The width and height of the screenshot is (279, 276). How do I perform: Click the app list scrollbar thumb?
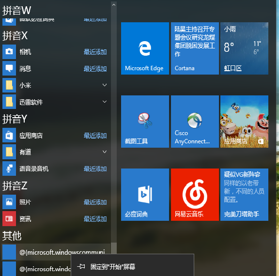(114, 248)
